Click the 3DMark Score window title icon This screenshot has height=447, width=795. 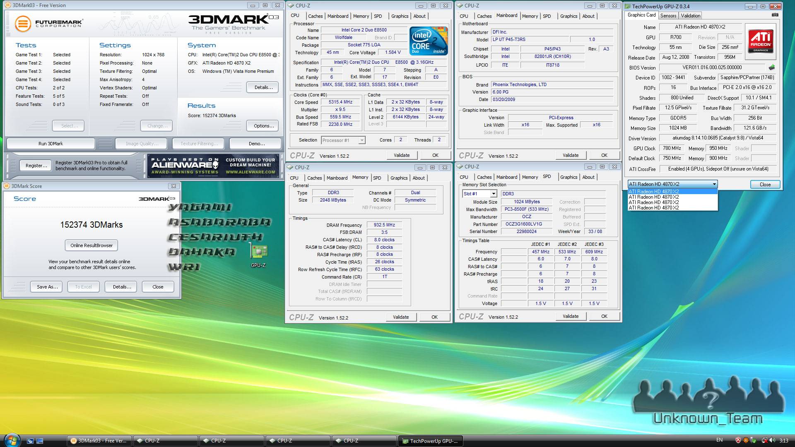7,186
